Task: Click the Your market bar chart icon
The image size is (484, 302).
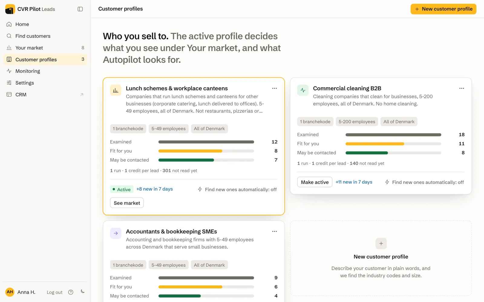Action: 9,48
